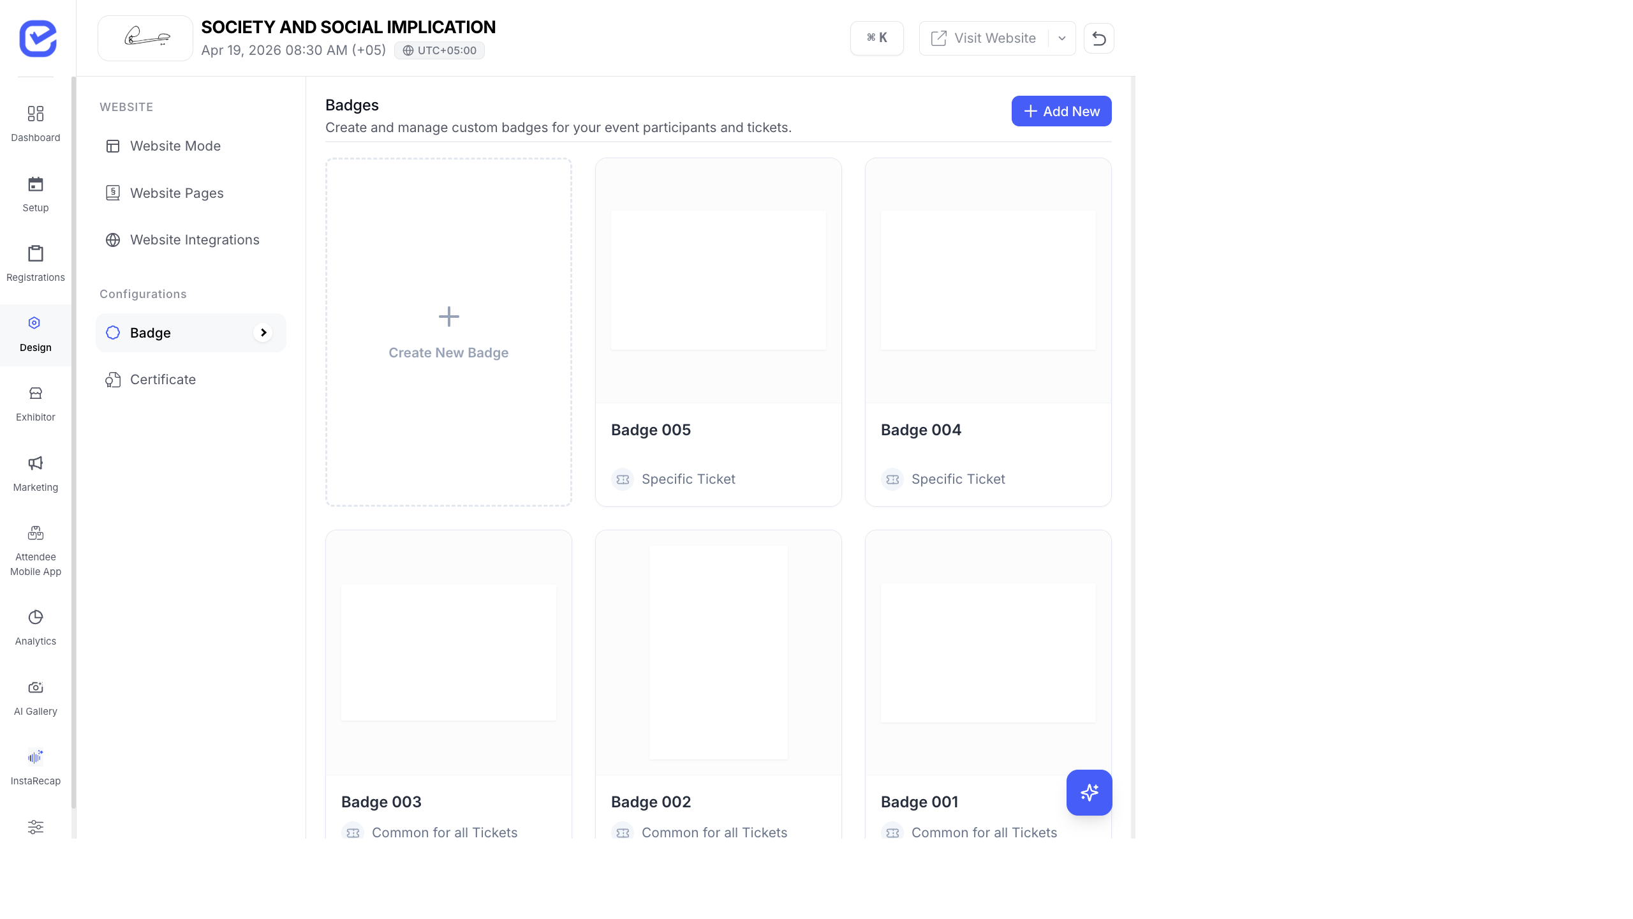The height and width of the screenshot is (919, 1633).
Task: Select Website Pages menu item
Action: (177, 193)
